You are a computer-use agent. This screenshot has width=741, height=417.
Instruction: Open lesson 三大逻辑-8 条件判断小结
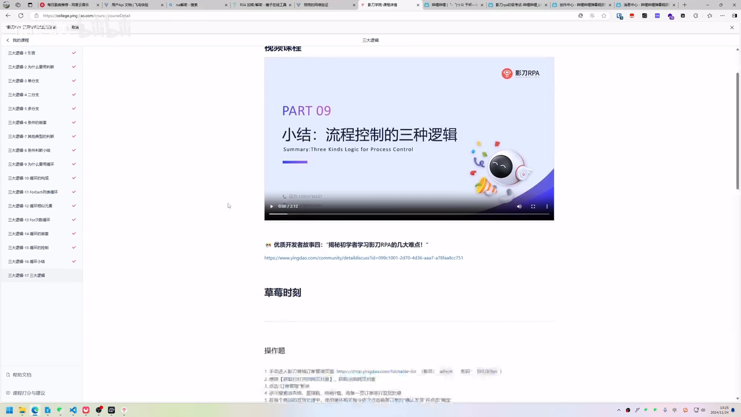(x=41, y=150)
